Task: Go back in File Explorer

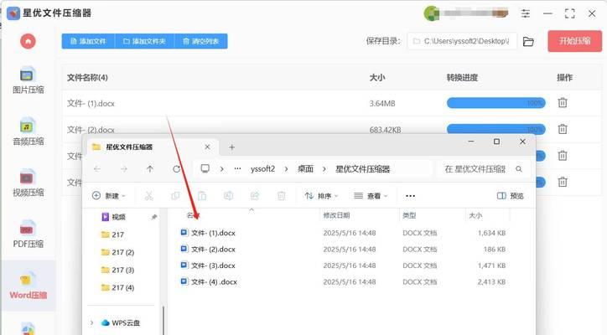Action: pyautogui.click(x=97, y=169)
